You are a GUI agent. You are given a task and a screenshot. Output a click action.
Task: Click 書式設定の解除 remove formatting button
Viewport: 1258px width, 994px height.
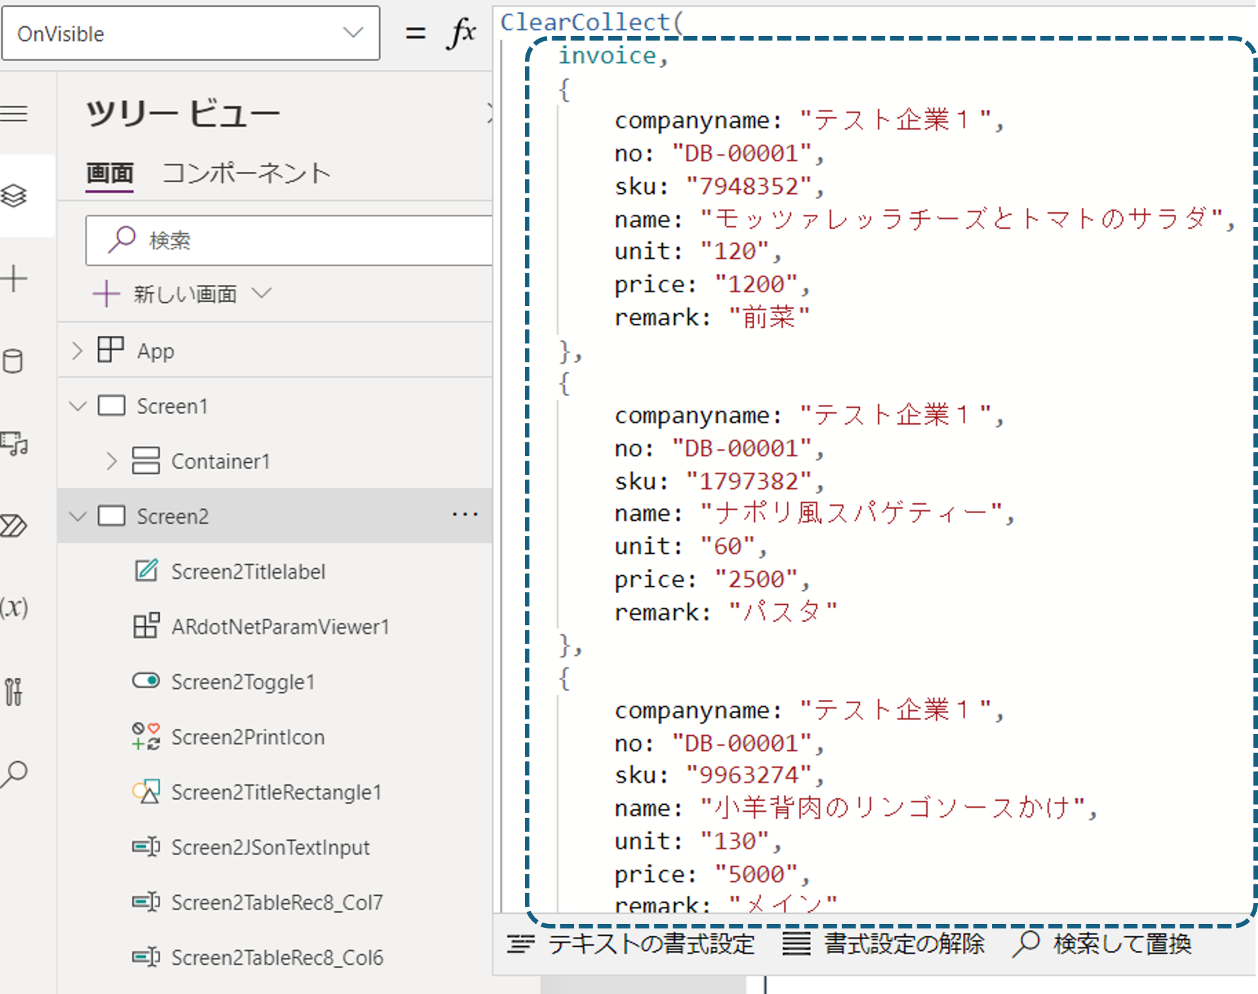tap(884, 944)
